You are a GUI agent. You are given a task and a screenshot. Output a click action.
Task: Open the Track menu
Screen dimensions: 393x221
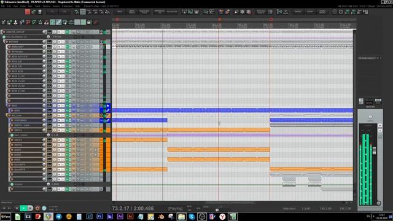[37, 6]
